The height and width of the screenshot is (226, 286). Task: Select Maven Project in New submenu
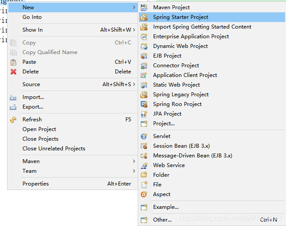[212, 7]
